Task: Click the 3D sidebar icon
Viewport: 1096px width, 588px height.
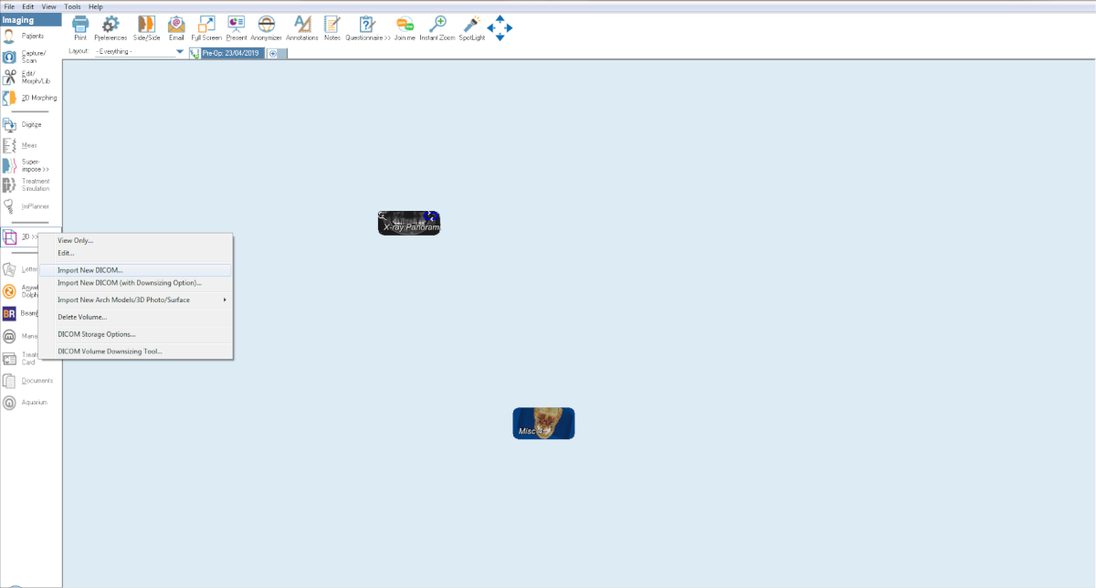Action: pos(10,237)
